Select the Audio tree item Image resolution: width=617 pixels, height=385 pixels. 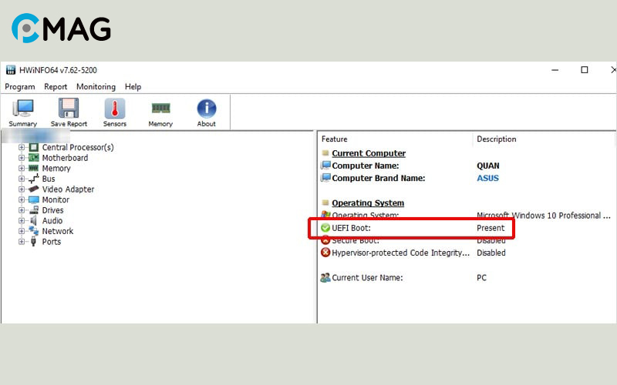click(52, 221)
